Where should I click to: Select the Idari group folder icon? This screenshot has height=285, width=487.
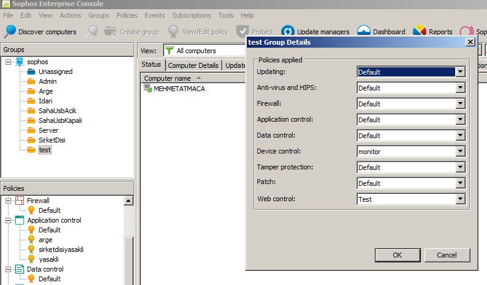[31, 101]
